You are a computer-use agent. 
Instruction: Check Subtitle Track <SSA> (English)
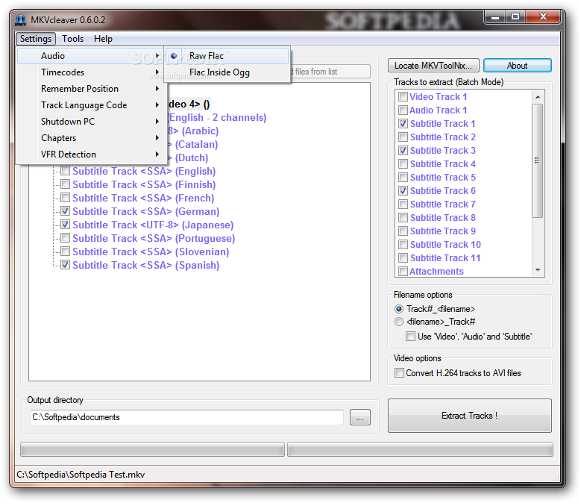[x=65, y=171]
